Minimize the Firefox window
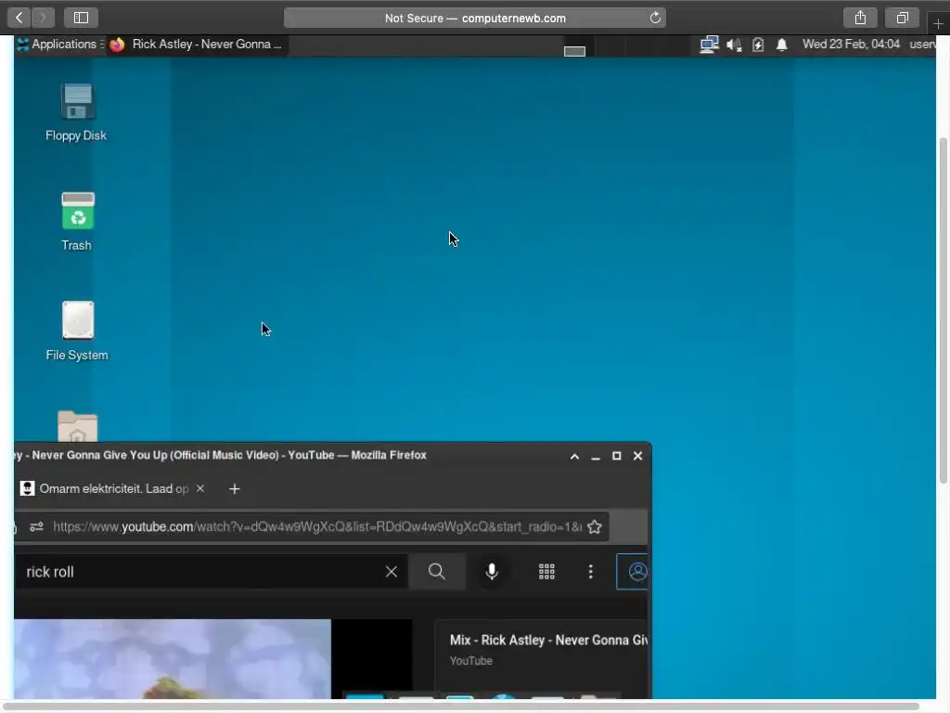The width and height of the screenshot is (950, 713). [x=596, y=456]
